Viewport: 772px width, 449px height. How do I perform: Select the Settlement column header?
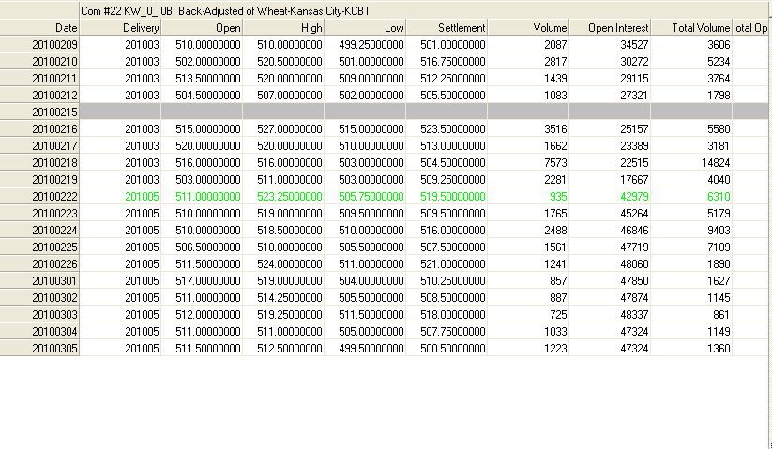click(x=447, y=28)
